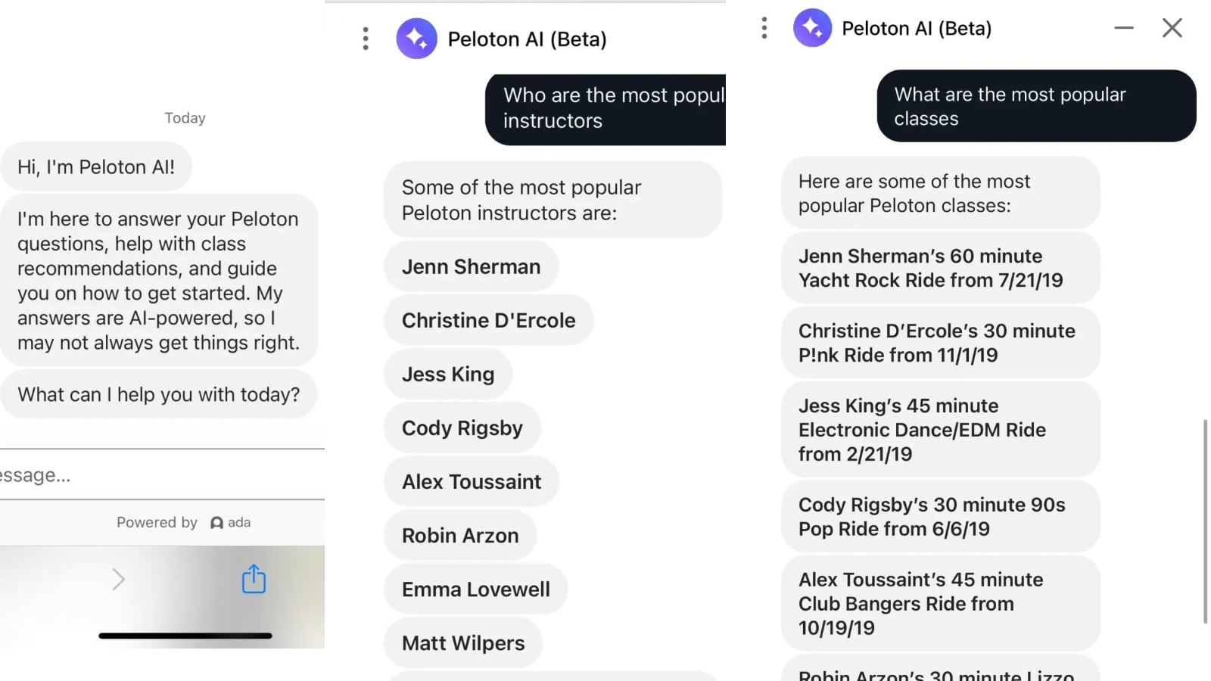
Task: Select the Cody Rigsby instructor bubble
Action: point(462,428)
